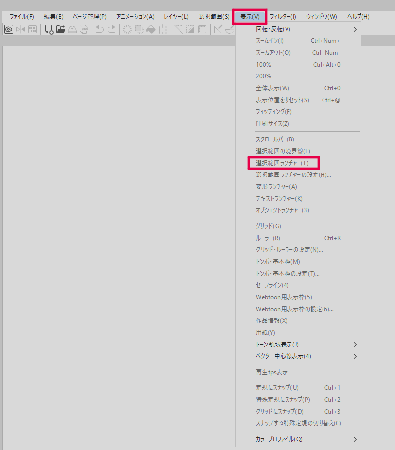Open the ヘルプ(H) menu
The width and height of the screenshot is (395, 450).
click(358, 17)
